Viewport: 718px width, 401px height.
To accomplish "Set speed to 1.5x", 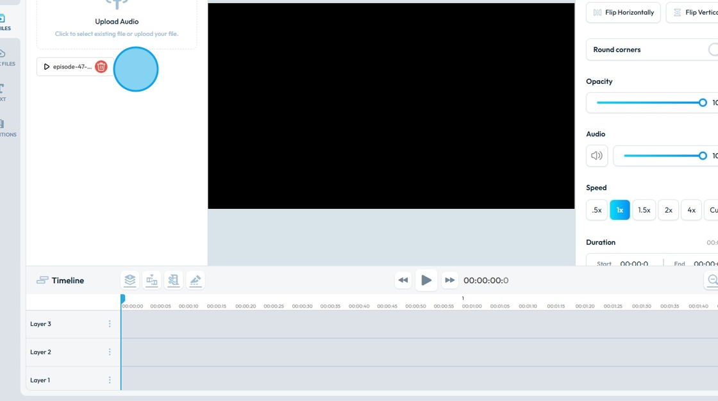I will point(644,210).
